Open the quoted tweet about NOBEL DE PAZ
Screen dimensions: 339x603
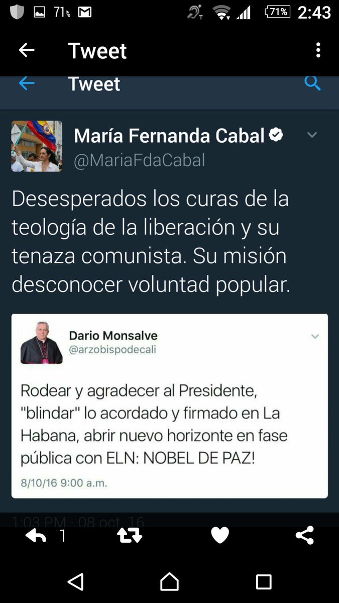coord(170,406)
